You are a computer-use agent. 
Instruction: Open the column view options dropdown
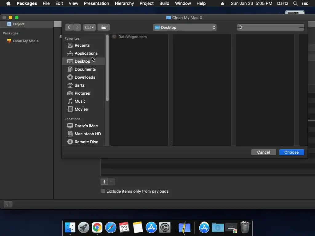coord(90,27)
